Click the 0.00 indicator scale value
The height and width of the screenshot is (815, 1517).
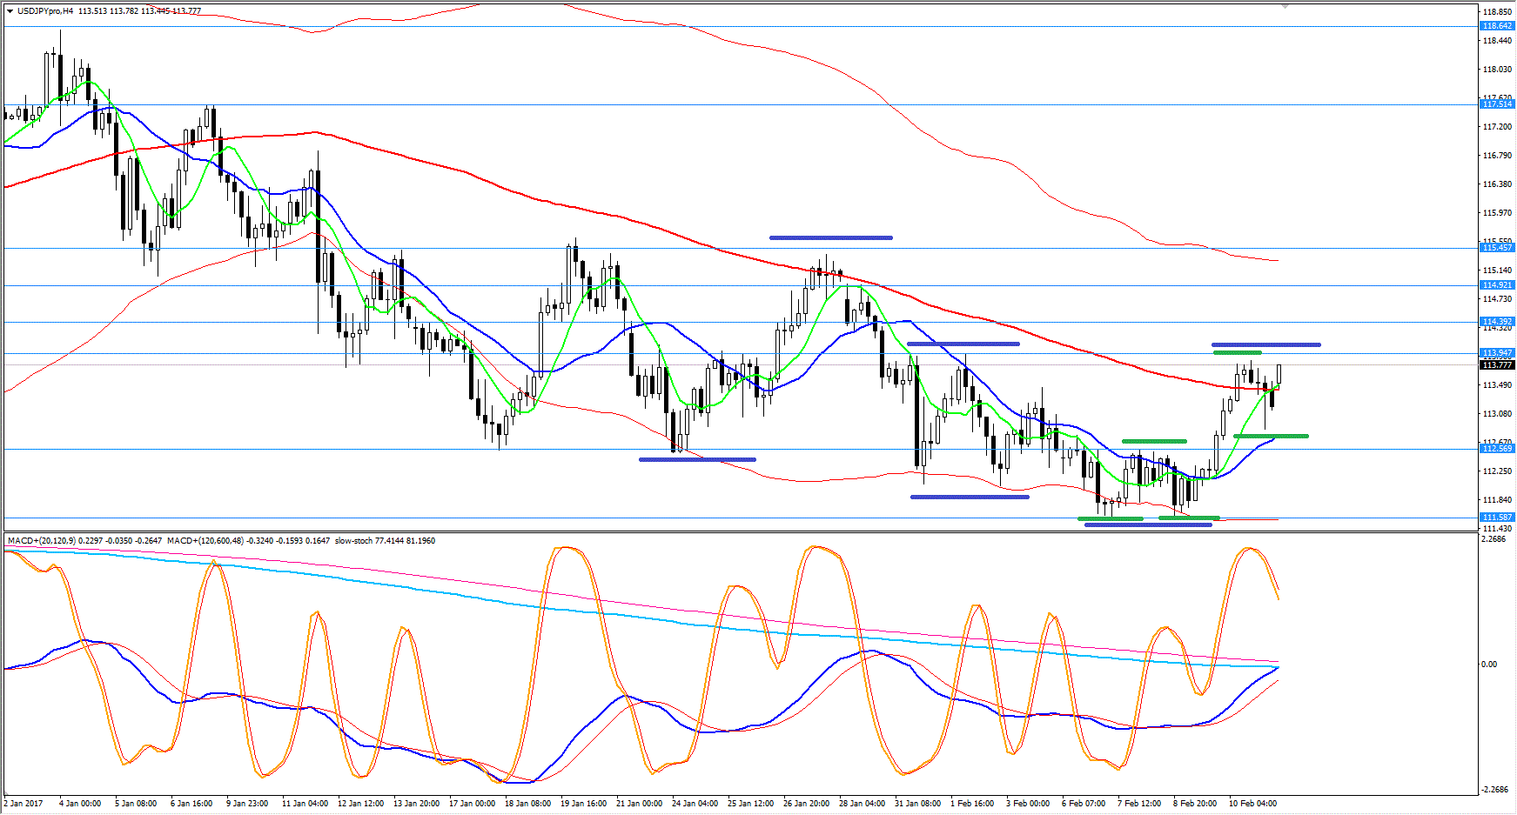coord(1489,665)
